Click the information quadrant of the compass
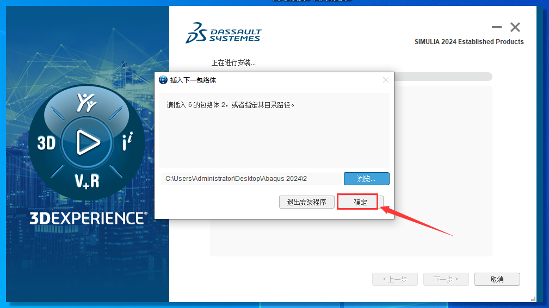 (127, 141)
